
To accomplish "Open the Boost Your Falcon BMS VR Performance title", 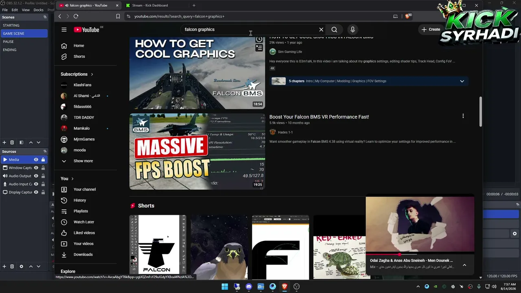I will tap(319, 117).
